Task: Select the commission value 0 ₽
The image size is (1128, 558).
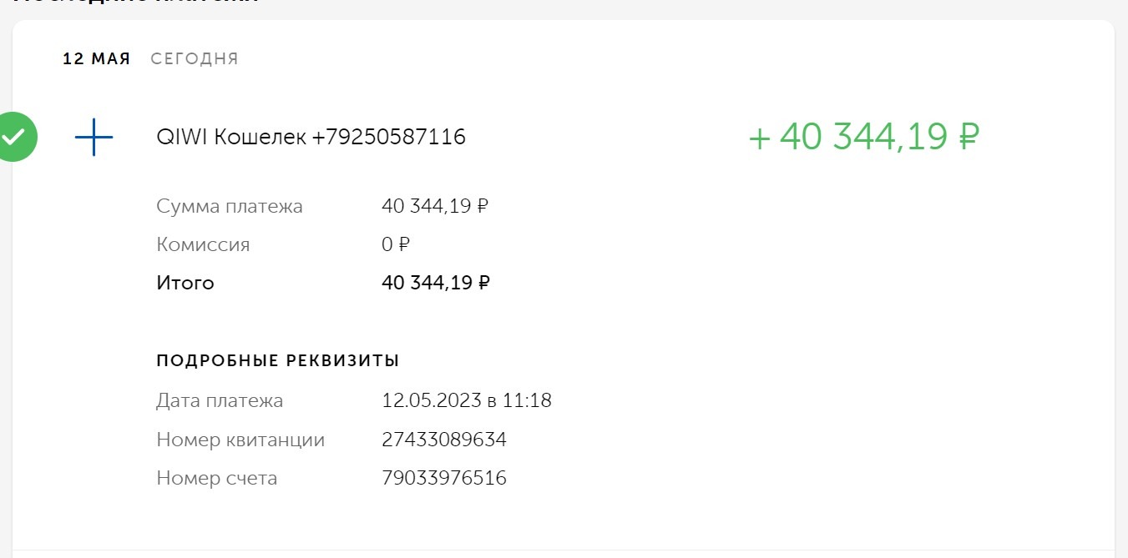Action: (x=396, y=244)
